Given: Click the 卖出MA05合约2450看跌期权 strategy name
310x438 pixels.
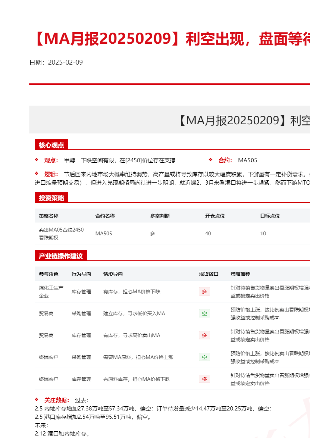Looking at the screenshot, I should (x=61, y=233).
